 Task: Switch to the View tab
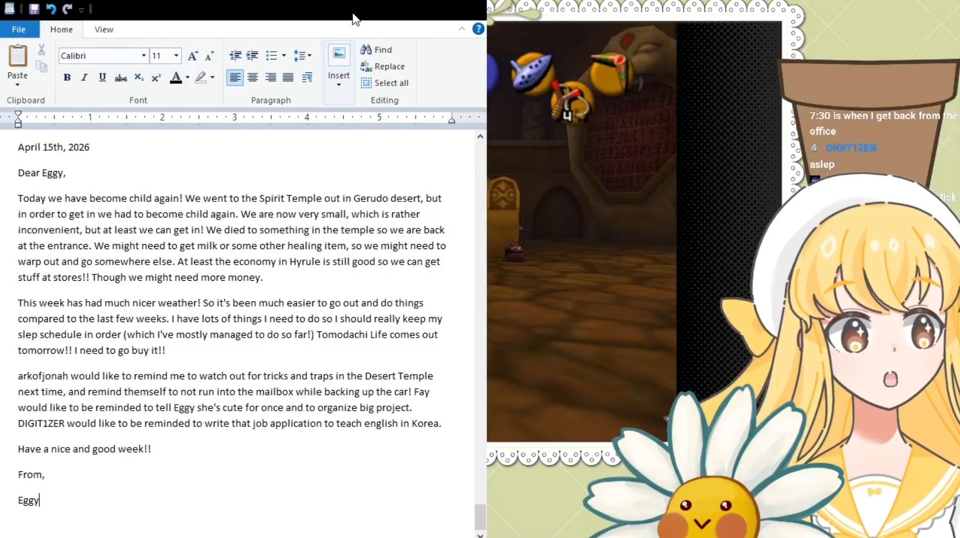(x=104, y=30)
